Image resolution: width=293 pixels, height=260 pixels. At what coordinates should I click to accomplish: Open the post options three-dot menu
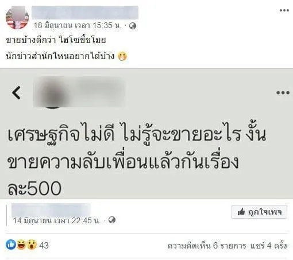point(284,10)
